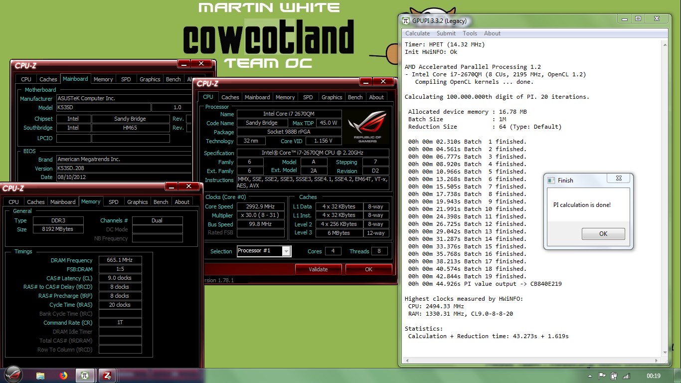Switch to Graphics tab in CPU window
681x383 pixels.
pos(332,97)
